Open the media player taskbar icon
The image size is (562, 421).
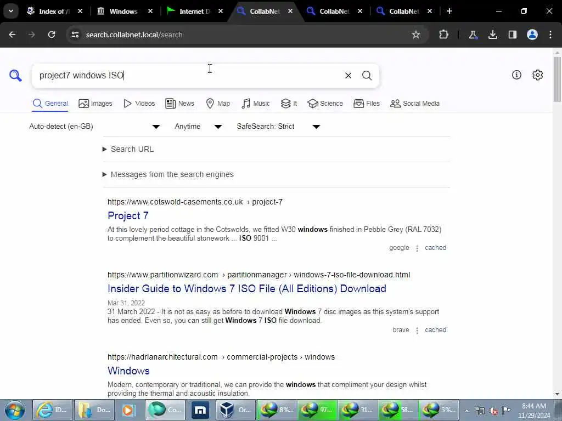(x=128, y=410)
